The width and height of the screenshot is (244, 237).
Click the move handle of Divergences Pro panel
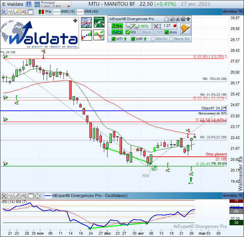(x=188, y=19)
